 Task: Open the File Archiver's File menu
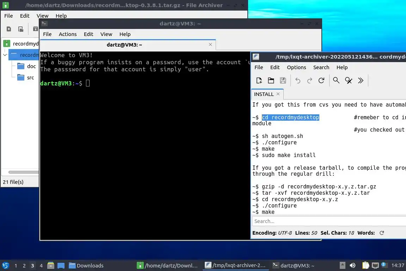tap(8, 16)
